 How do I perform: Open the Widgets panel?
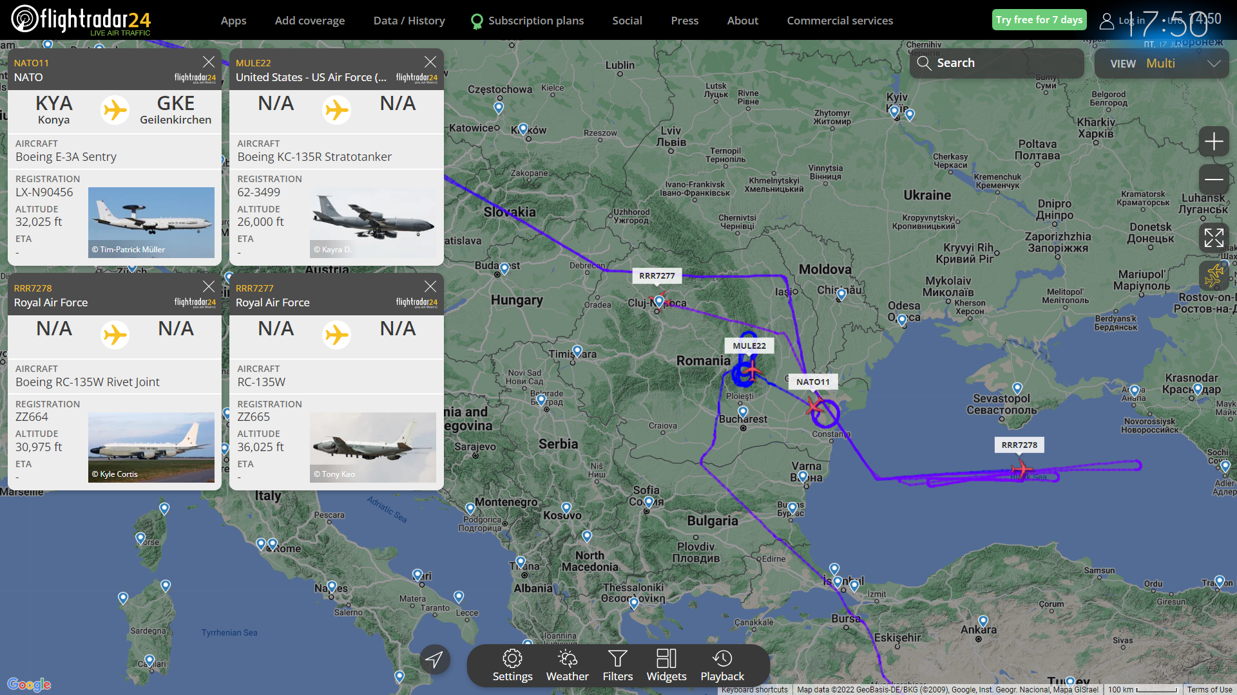pyautogui.click(x=666, y=665)
